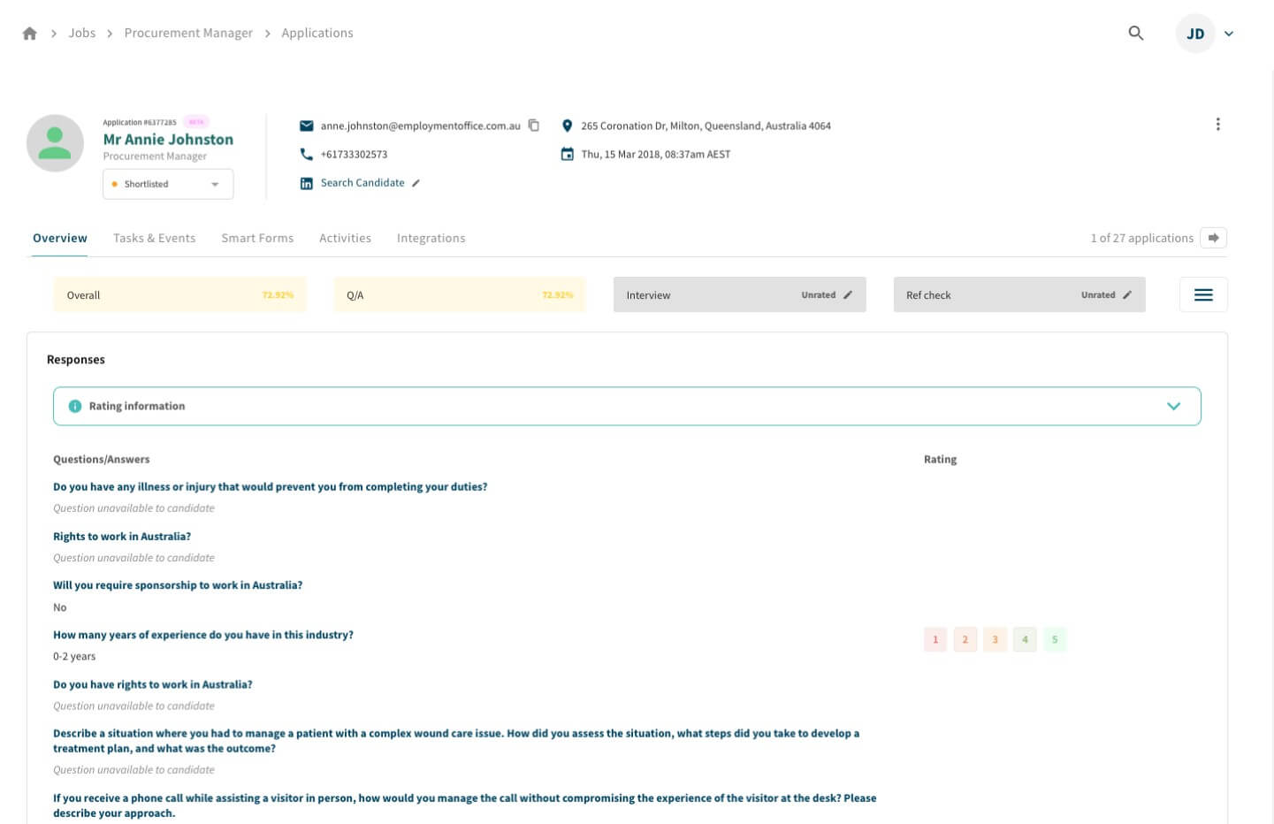
Task: Edit the Interview rating with the pencil icon
Action: point(848,295)
